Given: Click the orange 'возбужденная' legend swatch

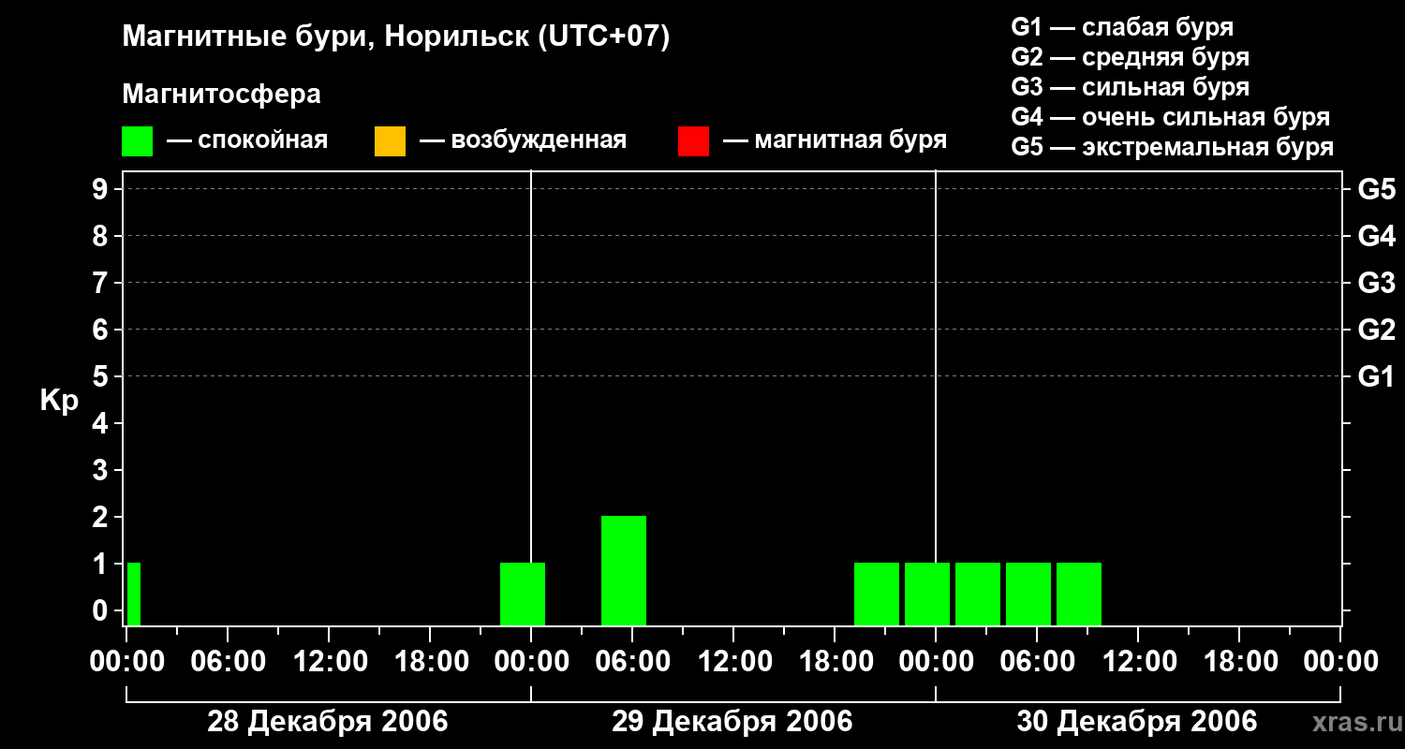Looking at the screenshot, I should (x=390, y=140).
